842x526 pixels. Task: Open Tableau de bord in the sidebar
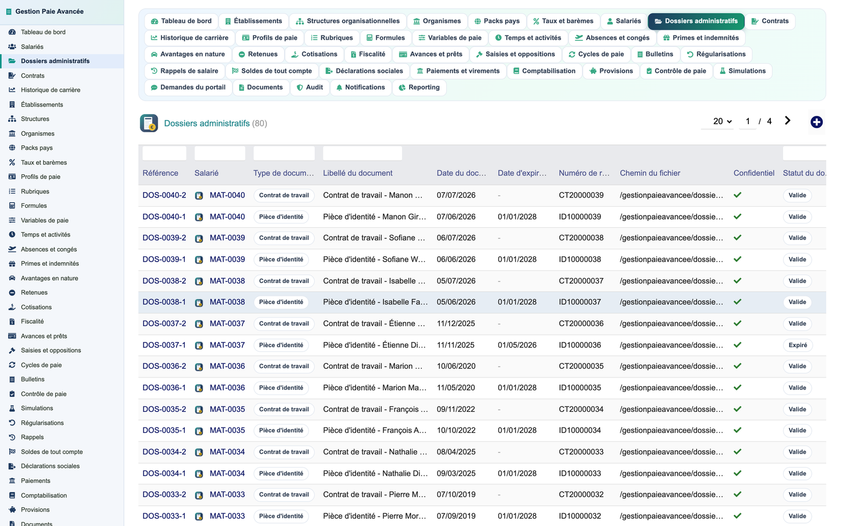point(43,32)
